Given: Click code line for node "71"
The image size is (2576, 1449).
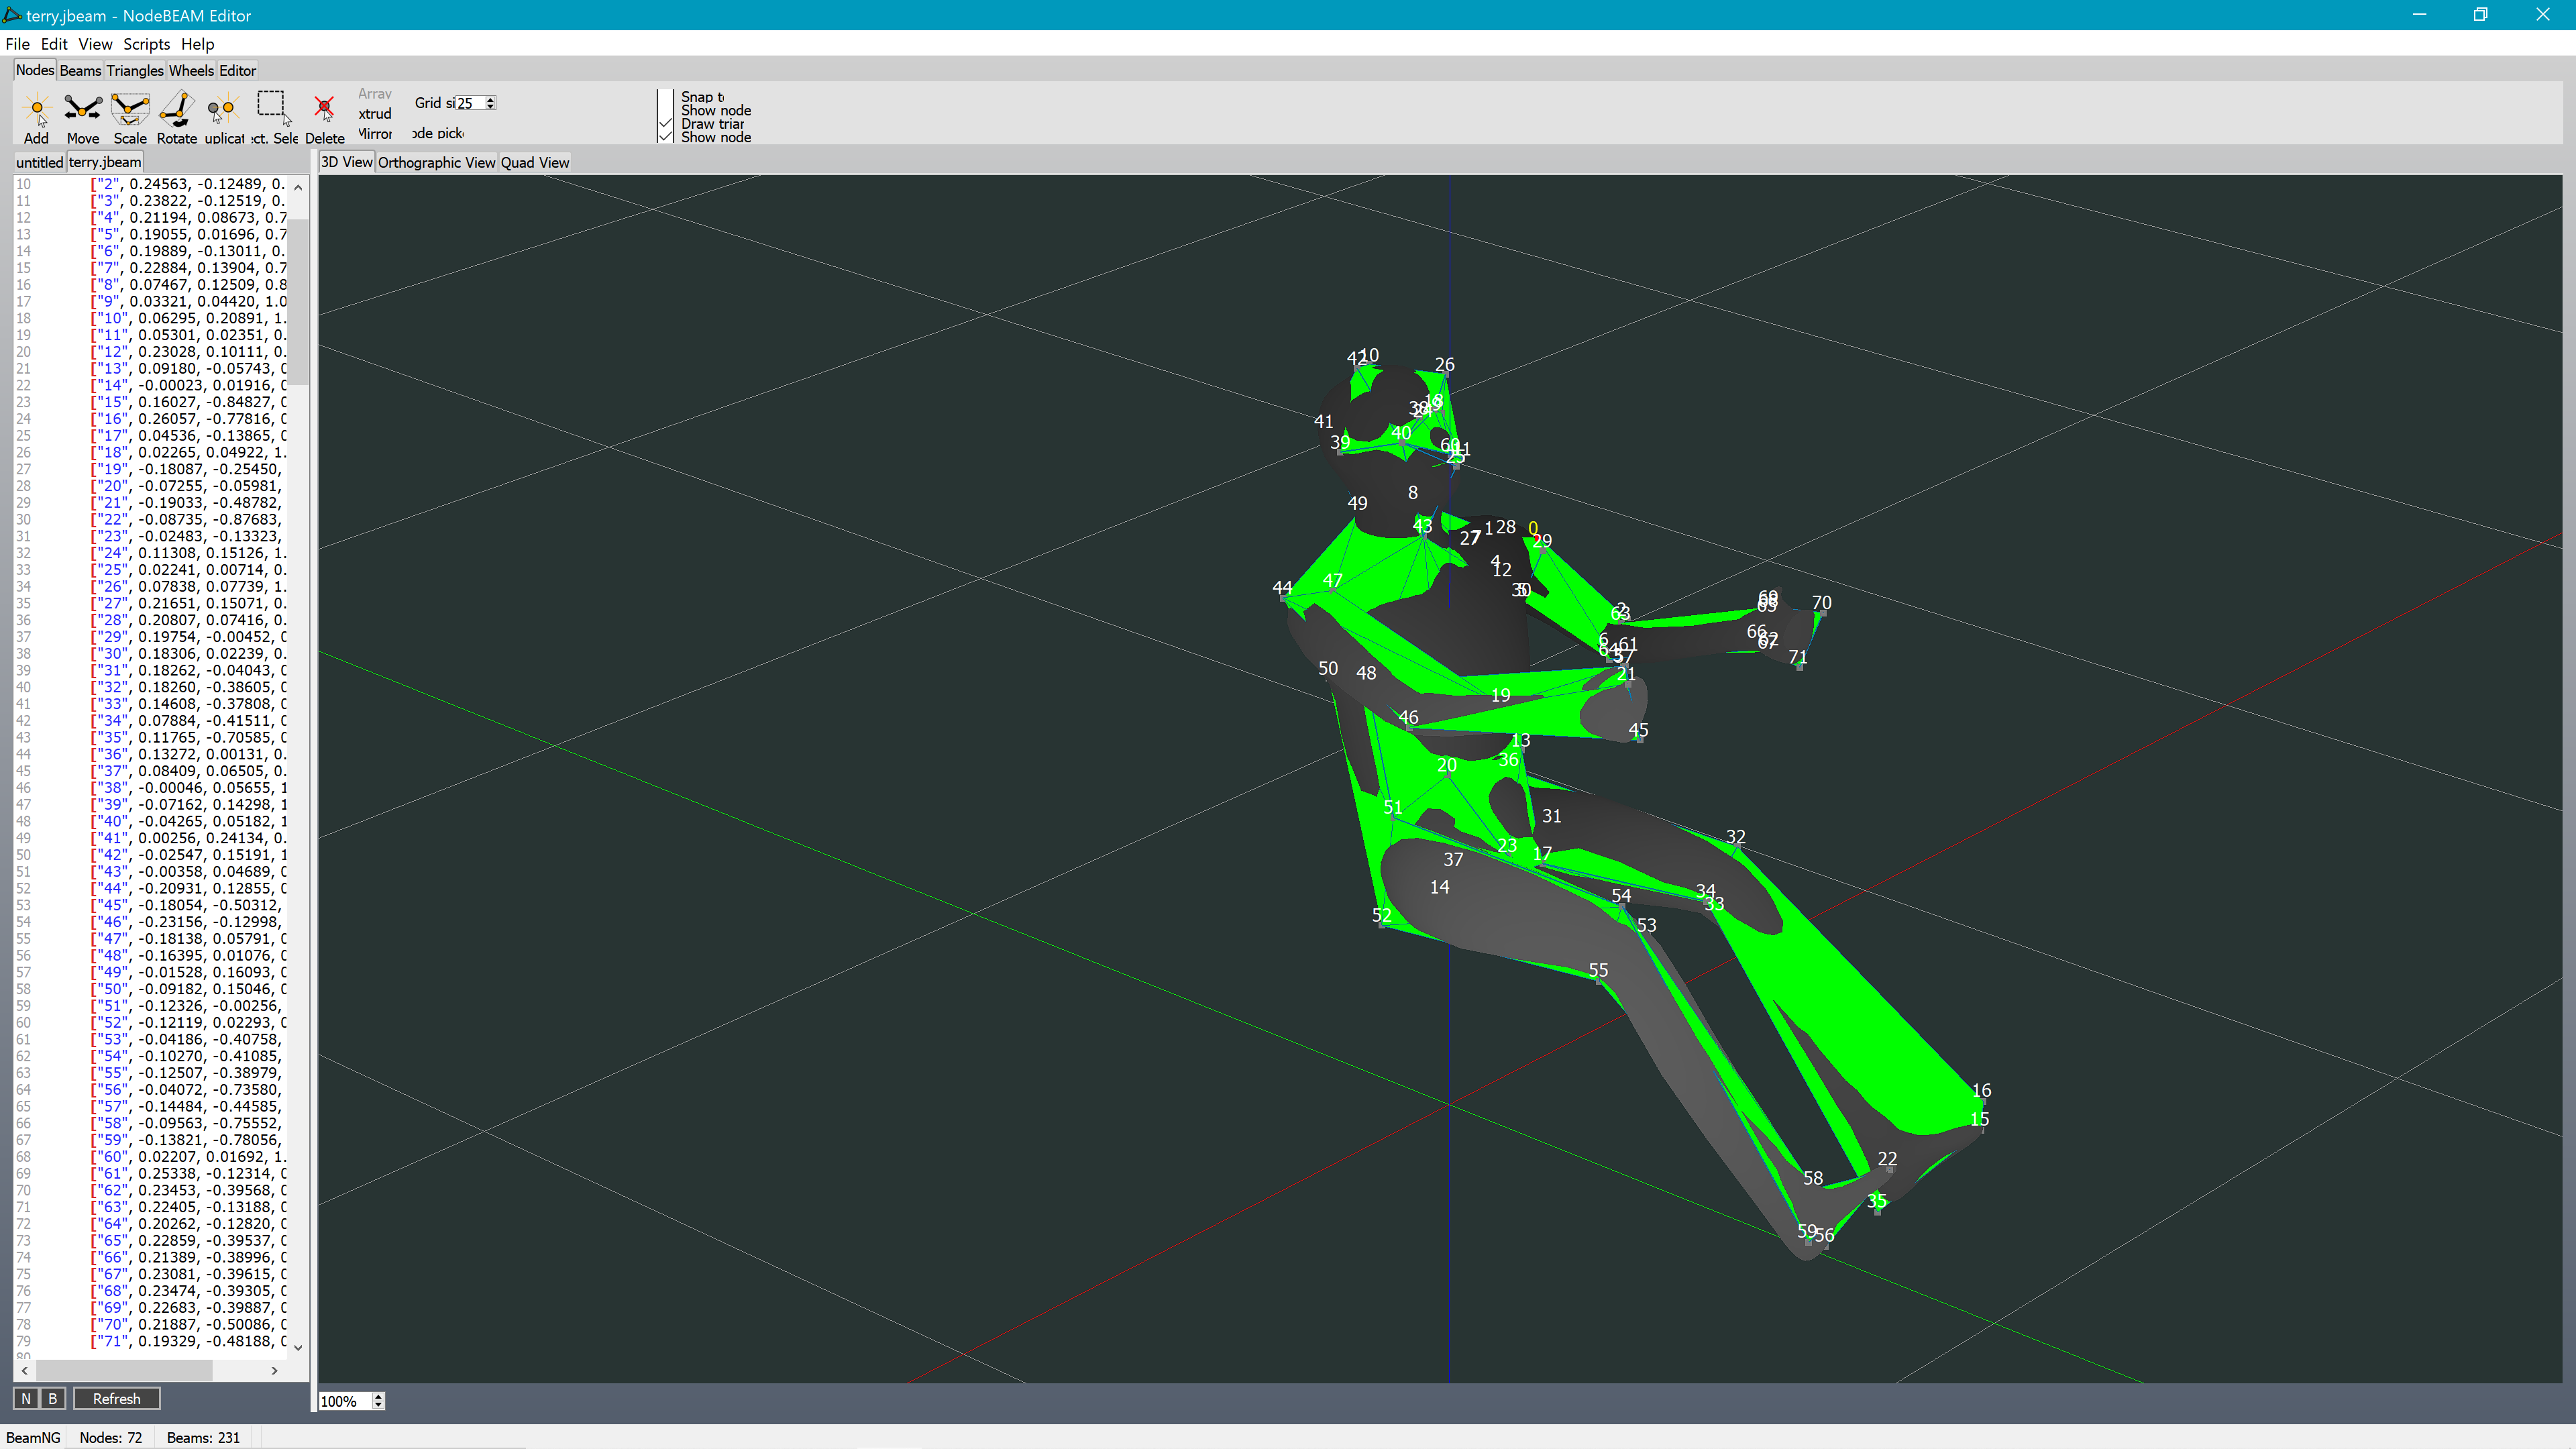Looking at the screenshot, I should [187, 1341].
